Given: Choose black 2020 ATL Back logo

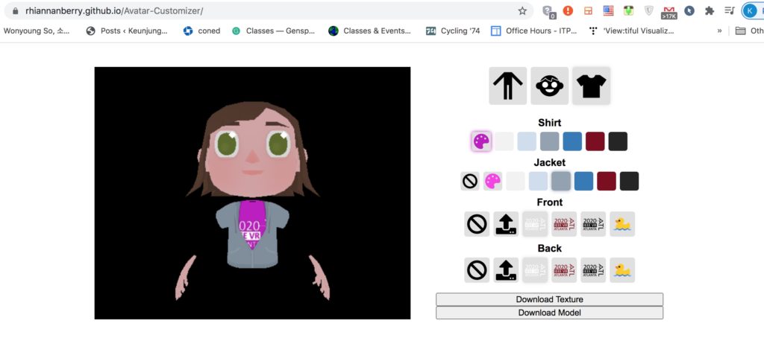Looking at the screenshot, I should pyautogui.click(x=593, y=270).
